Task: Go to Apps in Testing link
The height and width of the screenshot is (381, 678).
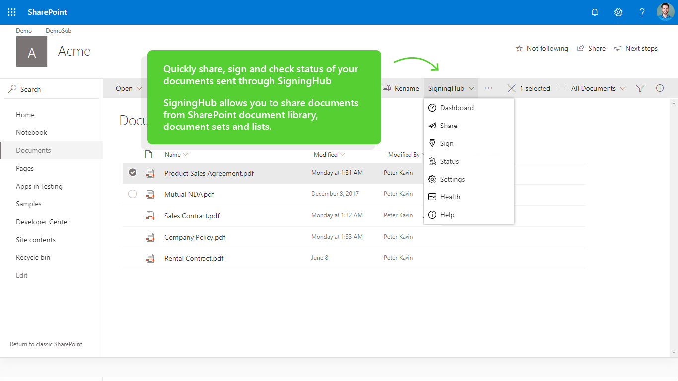Action: click(39, 186)
